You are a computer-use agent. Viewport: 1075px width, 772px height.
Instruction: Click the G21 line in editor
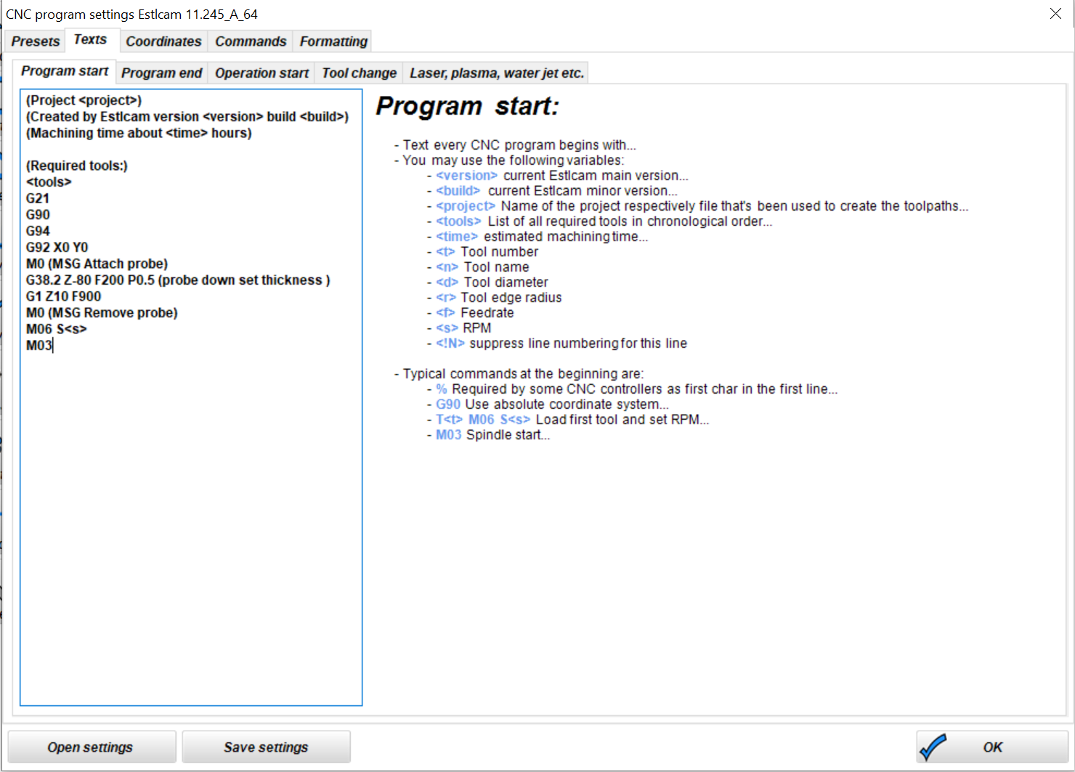click(38, 198)
